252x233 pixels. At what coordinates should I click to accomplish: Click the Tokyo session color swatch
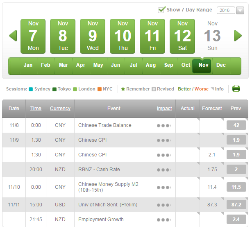click(x=54, y=89)
